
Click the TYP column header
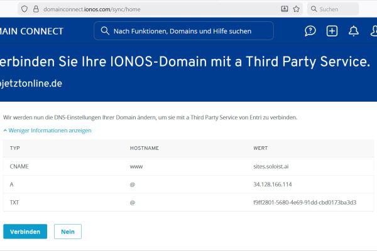[x=15, y=148]
